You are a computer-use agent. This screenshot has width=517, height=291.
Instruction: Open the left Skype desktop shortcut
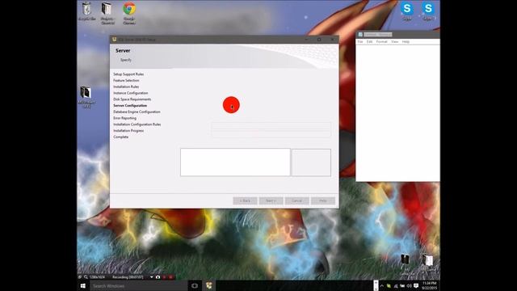407,11
